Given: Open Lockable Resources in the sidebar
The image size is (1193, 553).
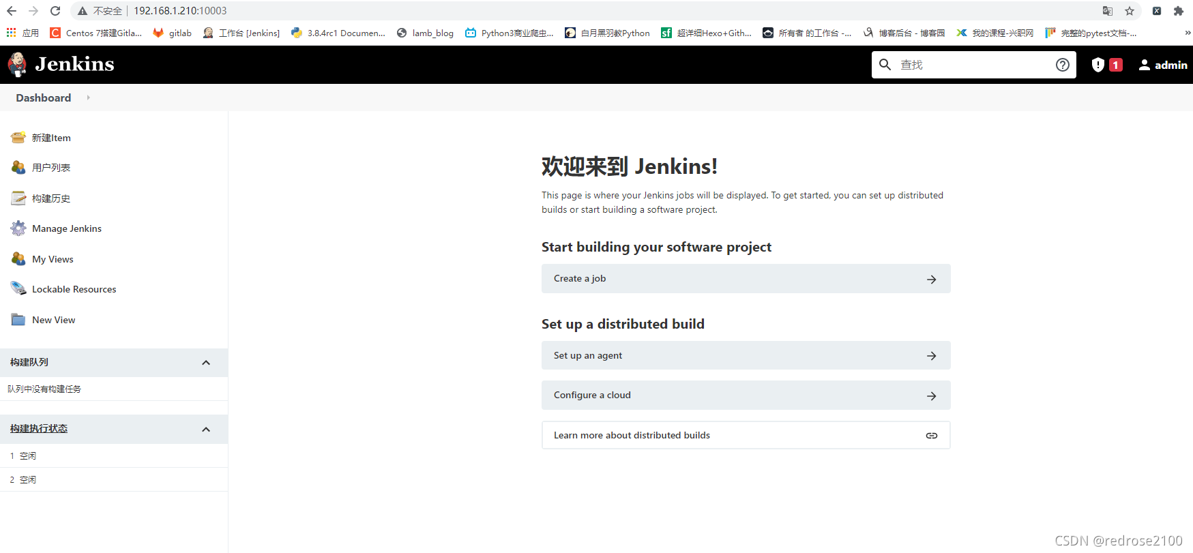Looking at the screenshot, I should [74, 289].
